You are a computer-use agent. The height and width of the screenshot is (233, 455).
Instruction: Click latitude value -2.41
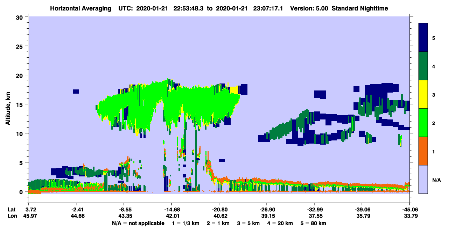[x=76, y=210]
